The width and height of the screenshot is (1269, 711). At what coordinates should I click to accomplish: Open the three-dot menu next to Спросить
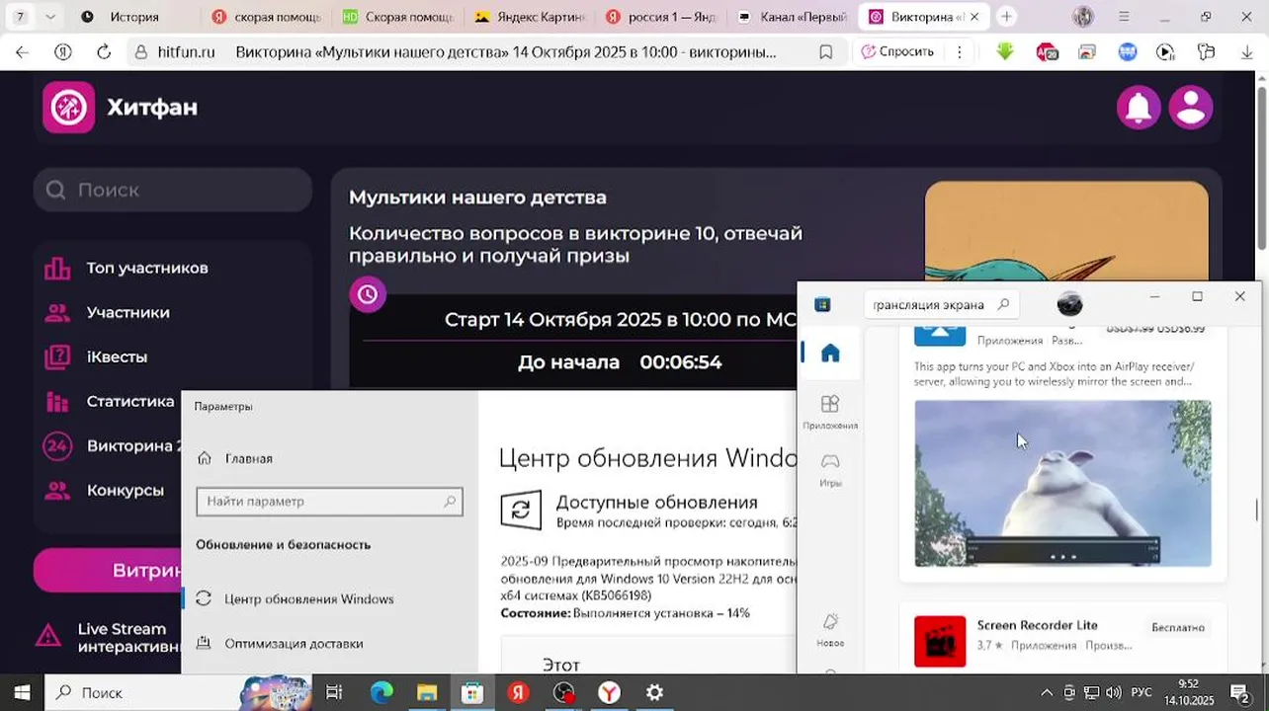coord(959,52)
